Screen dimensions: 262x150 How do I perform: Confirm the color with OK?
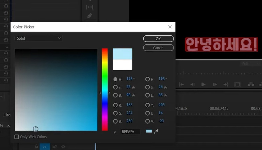[x=158, y=39]
